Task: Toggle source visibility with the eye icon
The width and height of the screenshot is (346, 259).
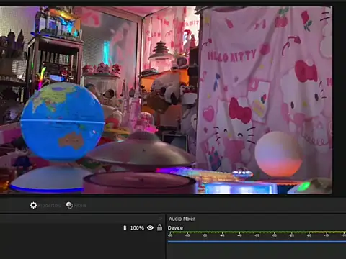Action: 150,227
